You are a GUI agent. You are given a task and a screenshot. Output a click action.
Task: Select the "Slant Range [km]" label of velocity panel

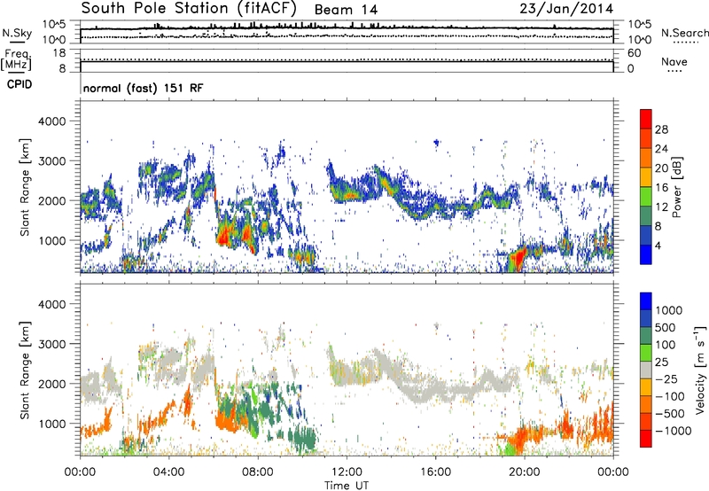(x=25, y=370)
